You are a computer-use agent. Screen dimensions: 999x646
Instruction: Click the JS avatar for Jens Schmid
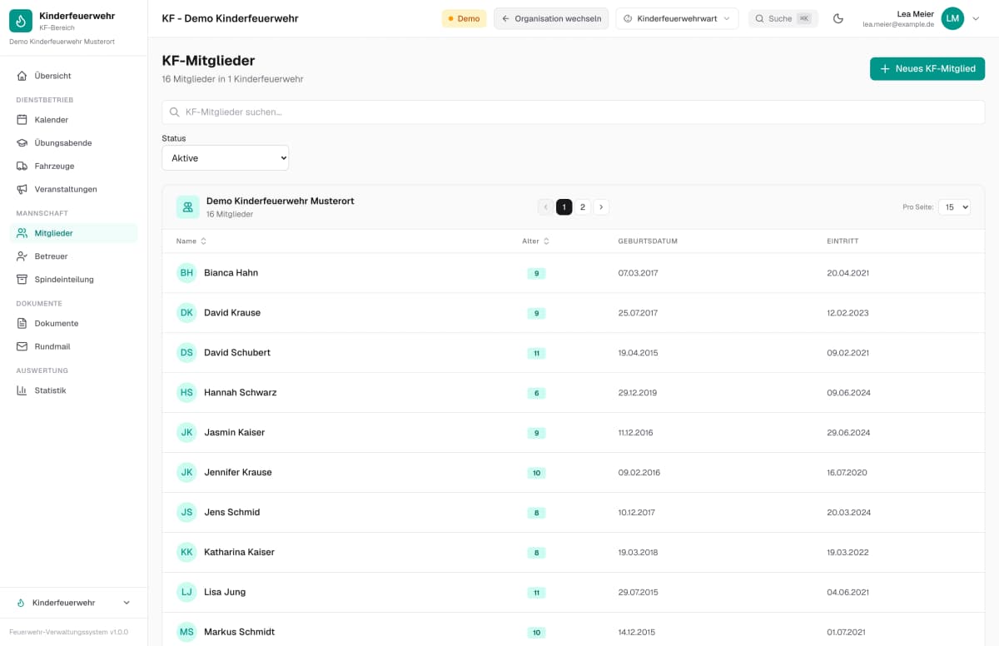[x=186, y=513]
